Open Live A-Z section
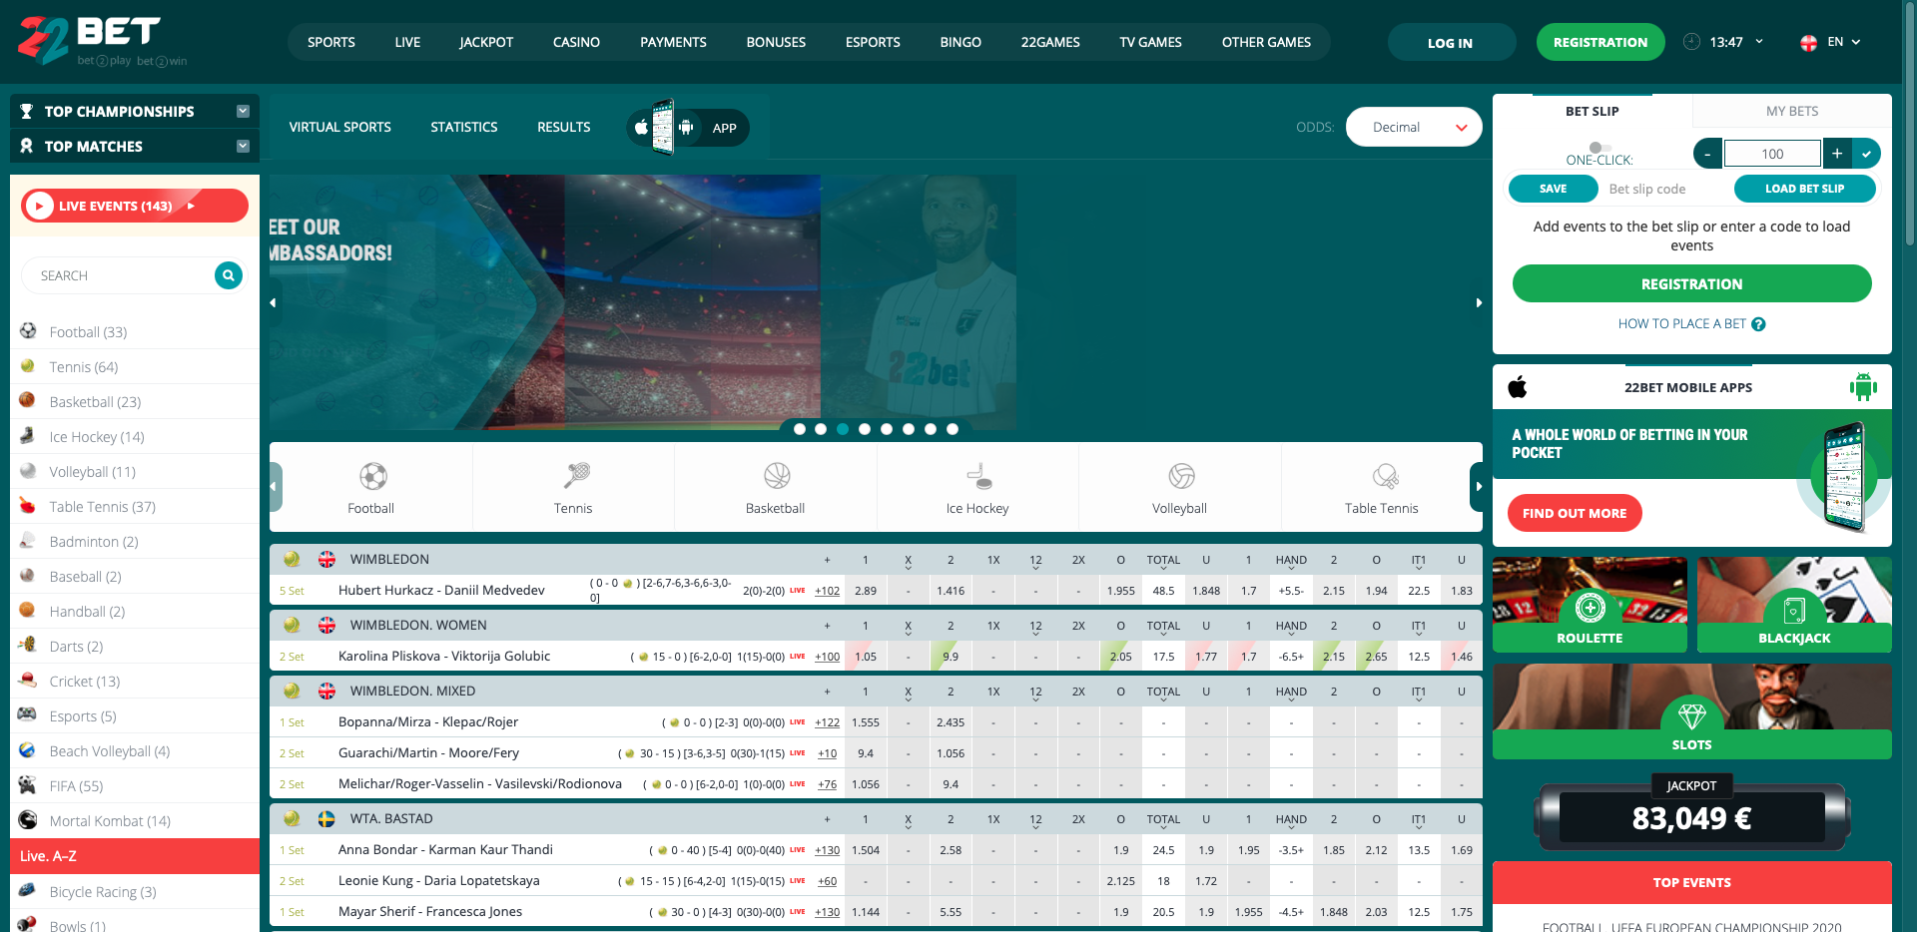 135,856
